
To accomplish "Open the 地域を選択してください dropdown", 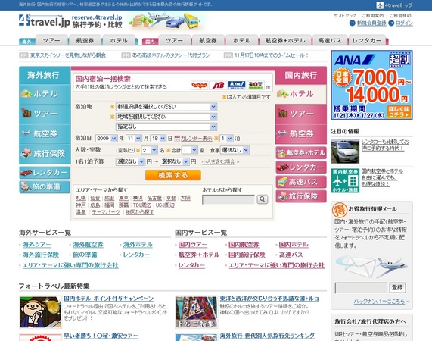I will click(x=166, y=117).
